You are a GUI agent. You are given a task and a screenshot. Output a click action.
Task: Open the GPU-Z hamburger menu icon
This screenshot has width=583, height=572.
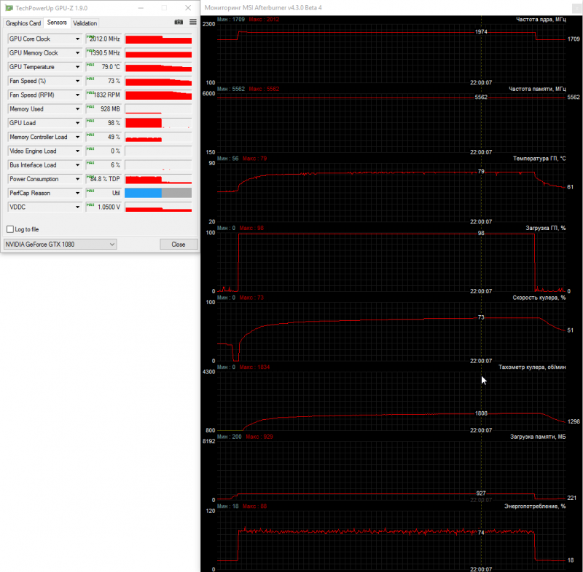point(193,23)
